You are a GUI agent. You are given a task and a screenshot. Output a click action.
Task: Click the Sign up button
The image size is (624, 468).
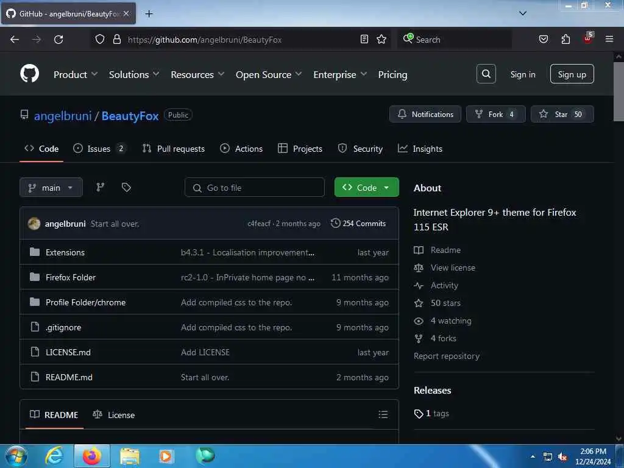[572, 74]
